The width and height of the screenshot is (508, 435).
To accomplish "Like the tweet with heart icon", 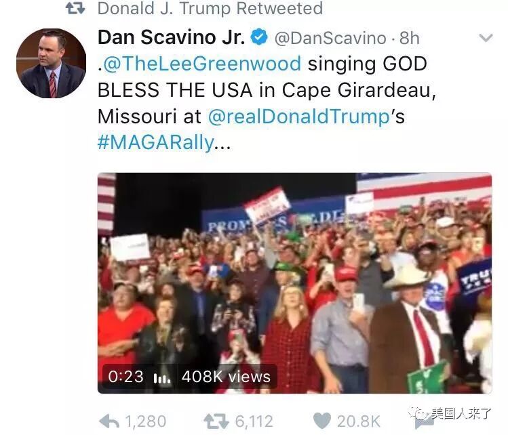I will click(322, 421).
